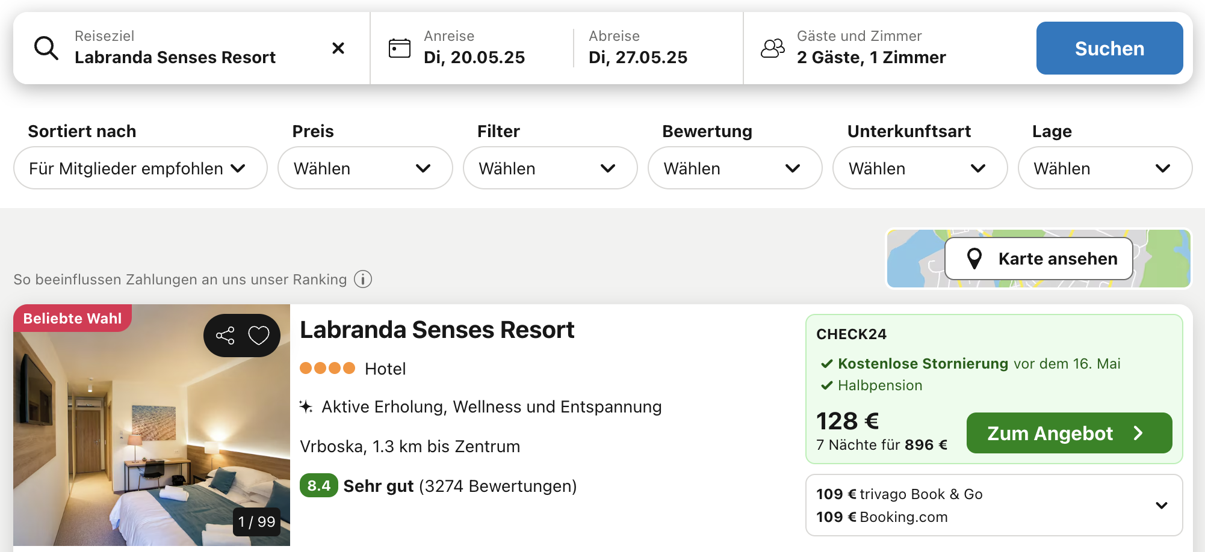Open the Bewertung dropdown

(735, 168)
